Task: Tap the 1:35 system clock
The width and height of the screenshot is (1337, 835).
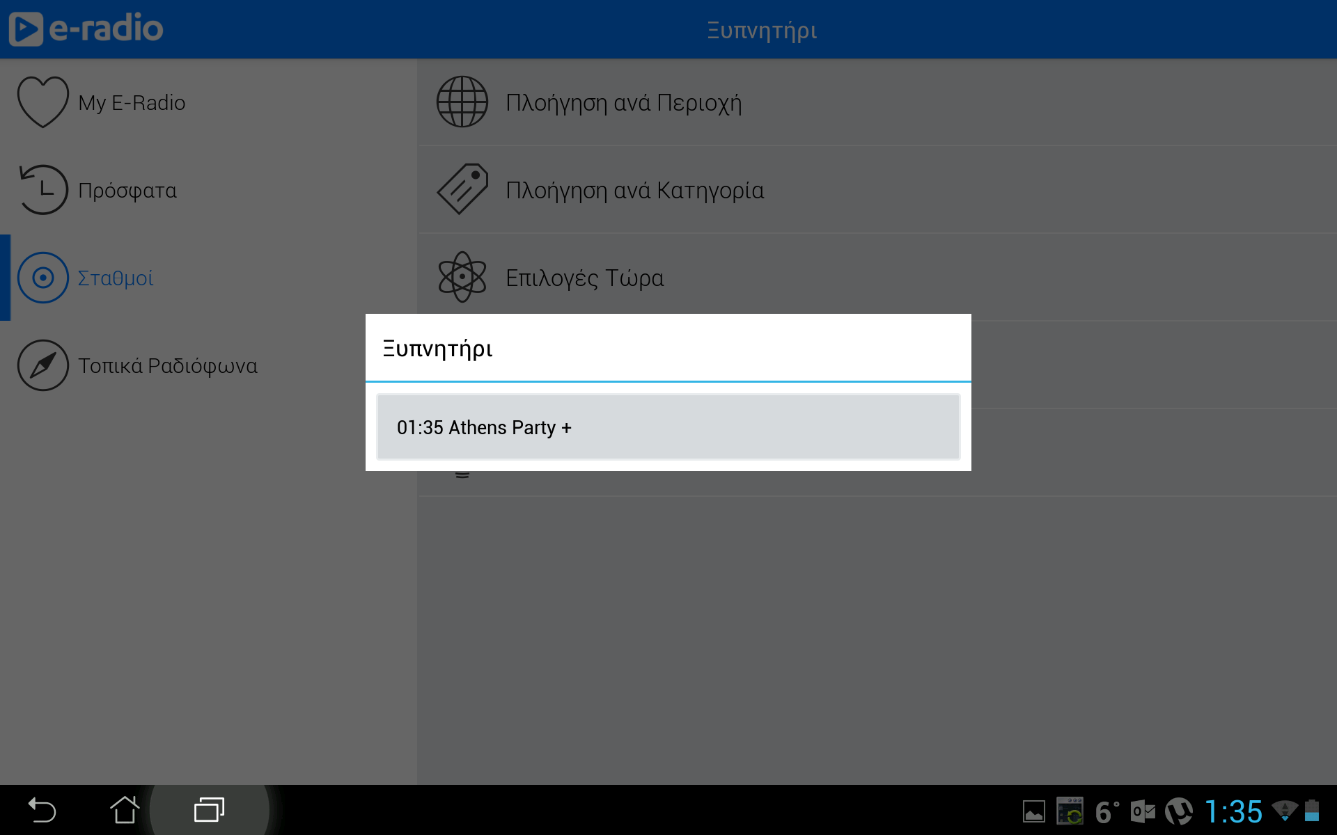Action: (1233, 812)
